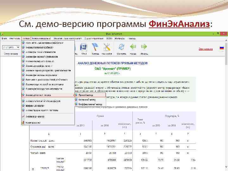Go back with the green left arrow

(x=133, y=47)
